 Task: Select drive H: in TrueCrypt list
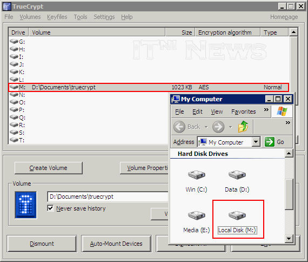tap(17, 49)
